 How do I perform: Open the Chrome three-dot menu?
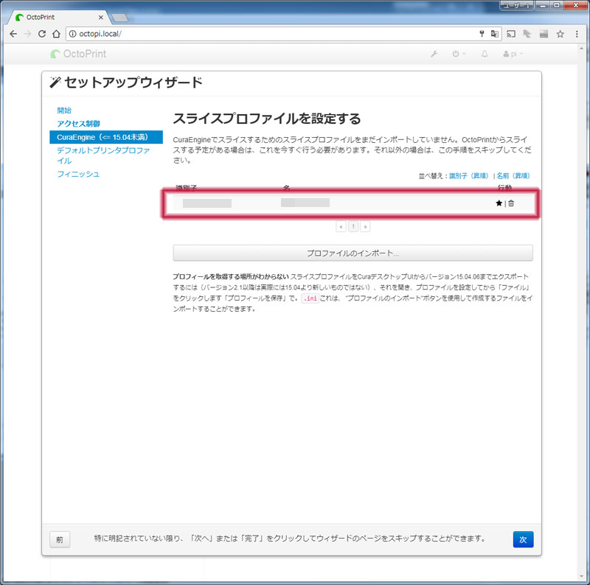click(x=577, y=34)
